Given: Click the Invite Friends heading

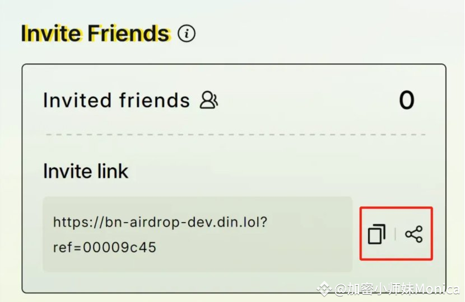Looking at the screenshot, I should click(96, 33).
